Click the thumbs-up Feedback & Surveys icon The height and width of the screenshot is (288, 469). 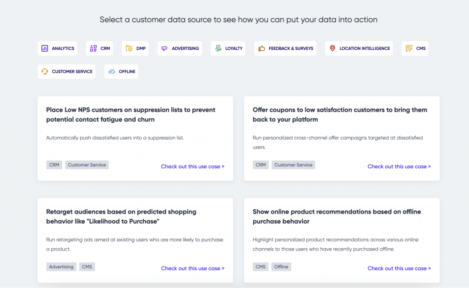pos(261,48)
